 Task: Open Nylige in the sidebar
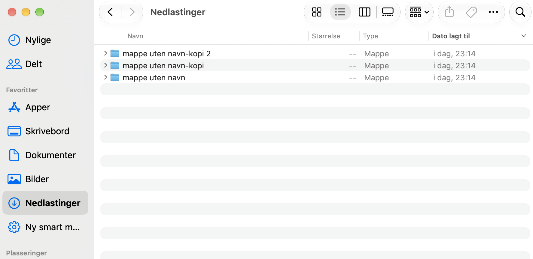coord(45,40)
